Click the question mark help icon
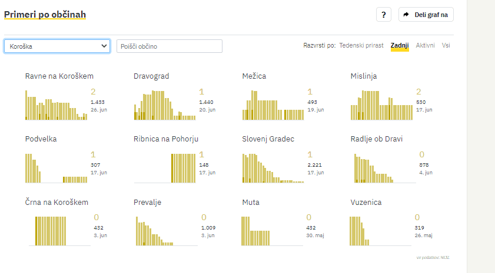The width and height of the screenshot is (495, 273). click(x=383, y=15)
